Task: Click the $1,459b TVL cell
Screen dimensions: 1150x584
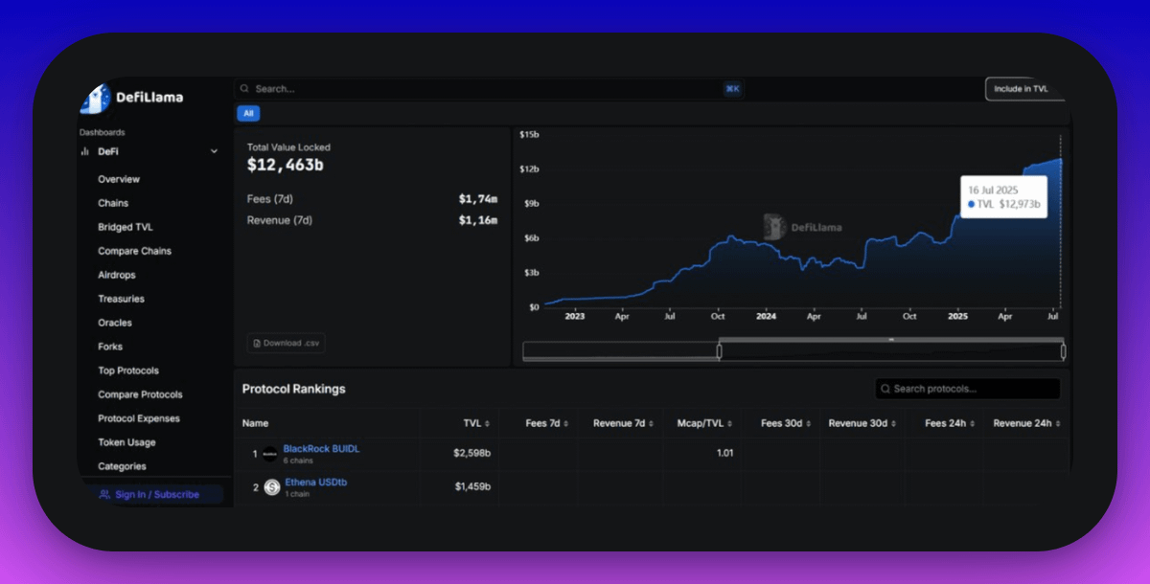Action: [x=472, y=486]
